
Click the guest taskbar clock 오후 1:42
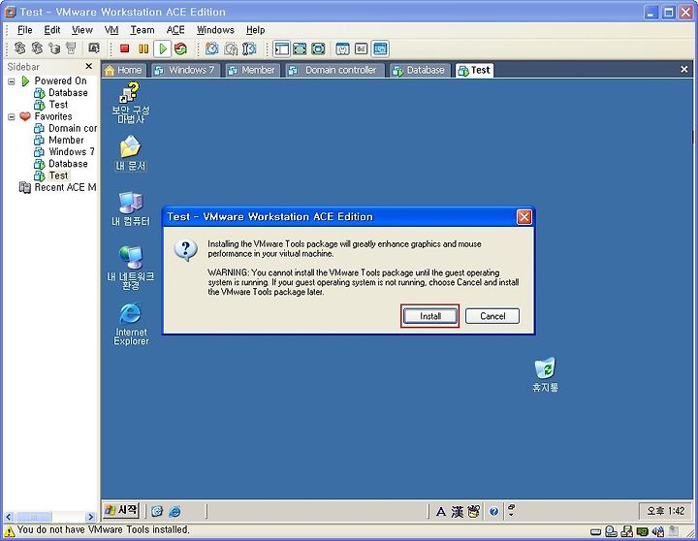point(665,511)
